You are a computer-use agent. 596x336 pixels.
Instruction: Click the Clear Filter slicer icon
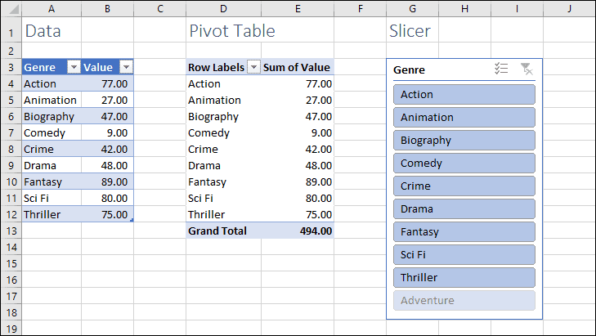pos(527,69)
